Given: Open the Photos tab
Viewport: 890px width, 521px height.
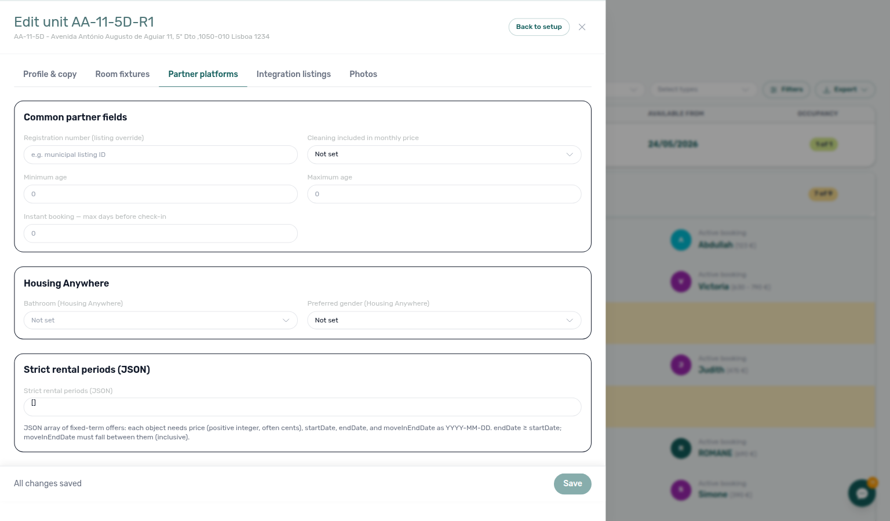Looking at the screenshot, I should (363, 74).
